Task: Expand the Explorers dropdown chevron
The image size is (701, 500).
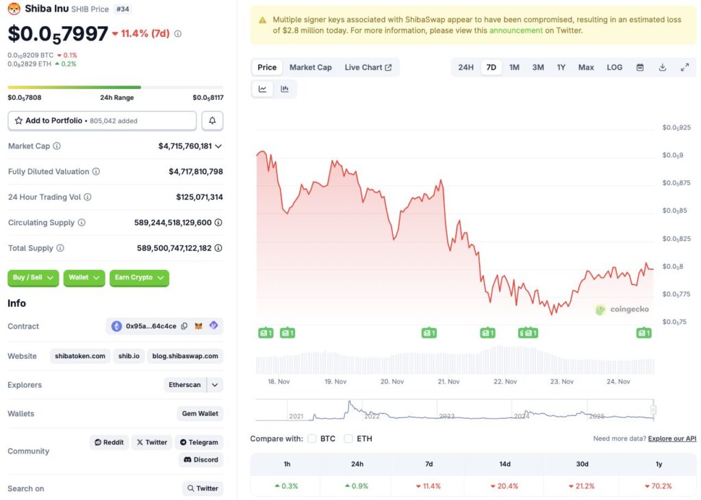Action: [215, 384]
